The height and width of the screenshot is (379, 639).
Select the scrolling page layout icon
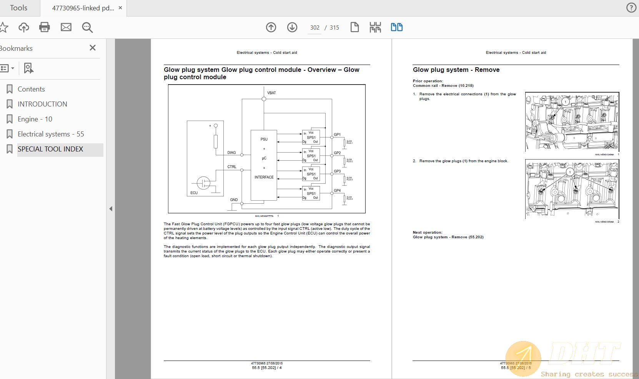pos(375,27)
